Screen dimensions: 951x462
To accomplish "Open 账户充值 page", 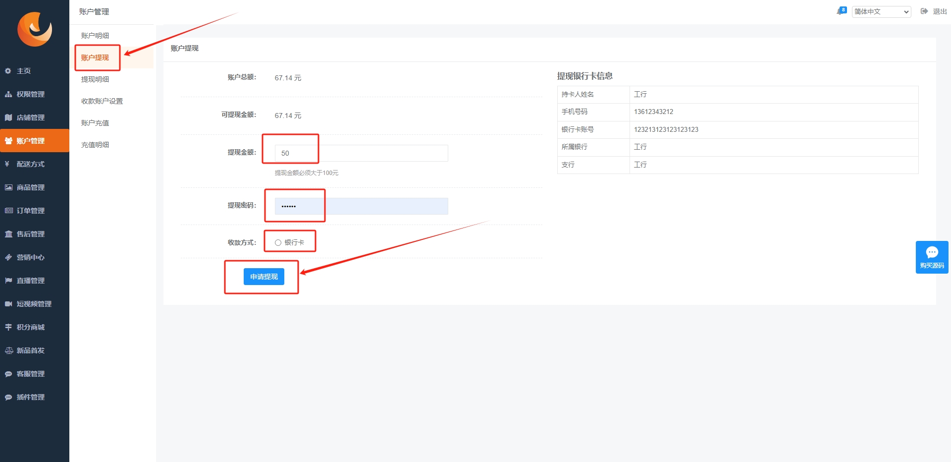I will [x=95, y=123].
